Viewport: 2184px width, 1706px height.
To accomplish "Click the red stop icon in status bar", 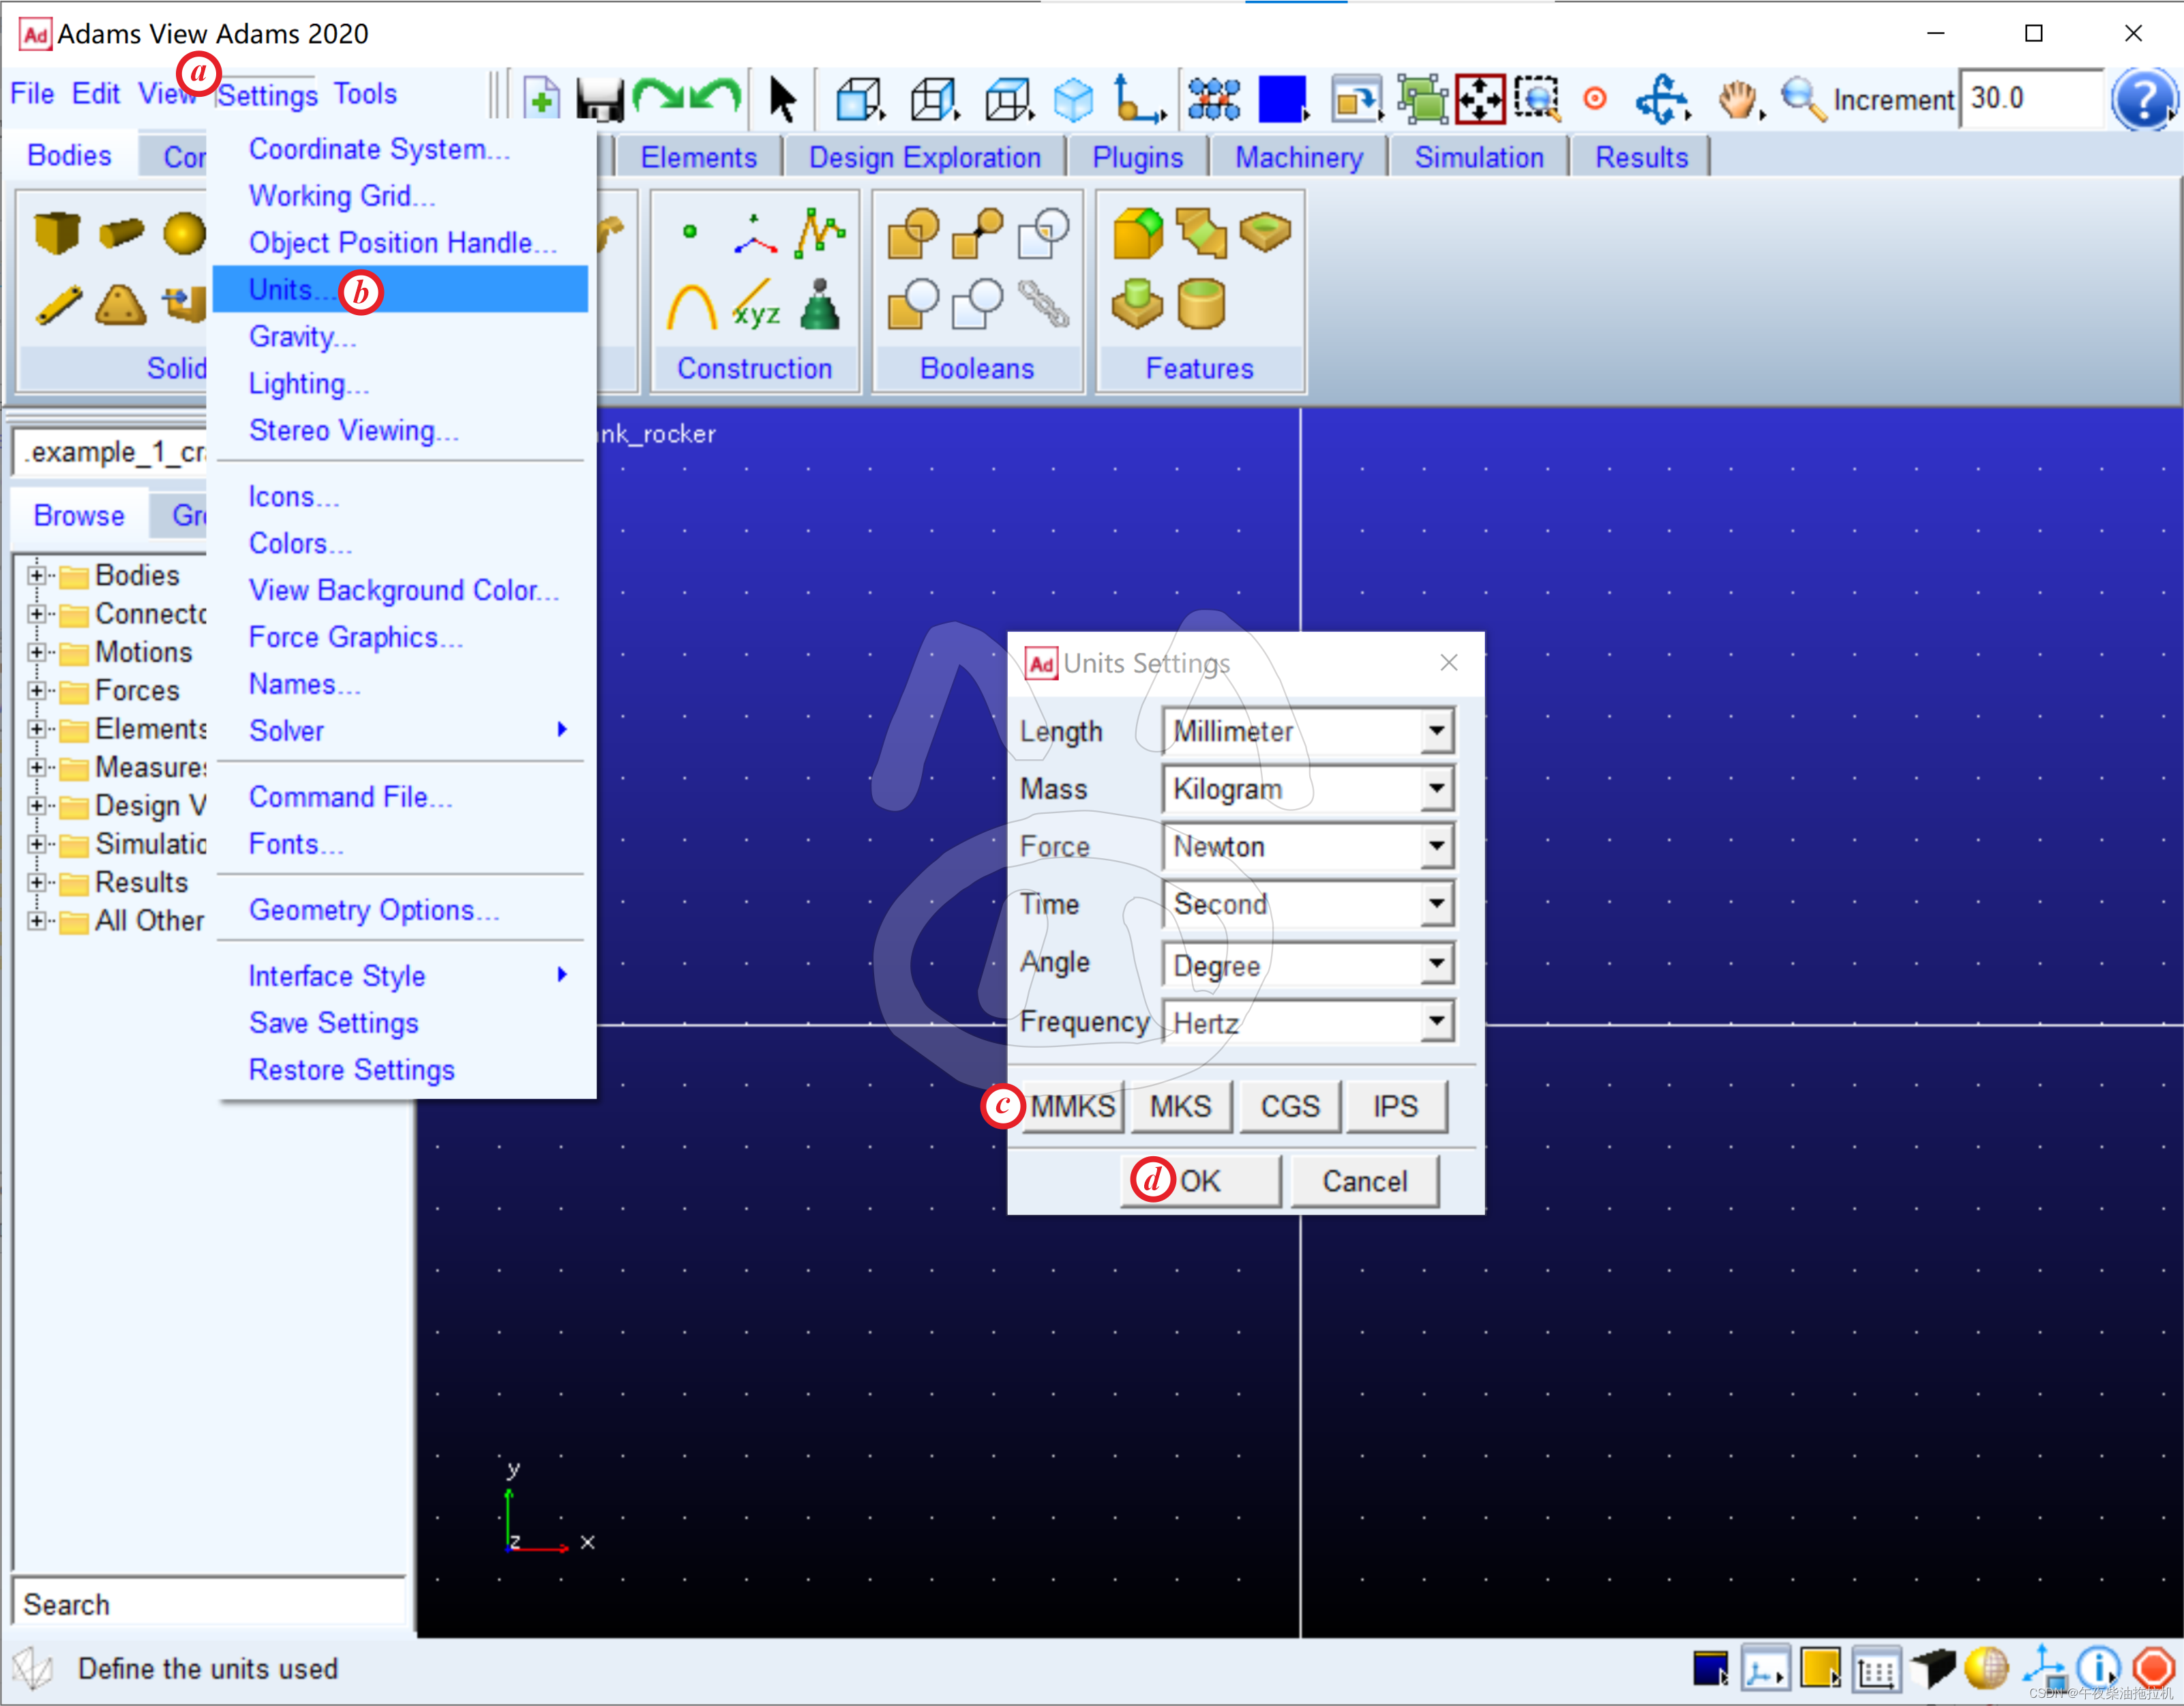I will point(2153,1668).
